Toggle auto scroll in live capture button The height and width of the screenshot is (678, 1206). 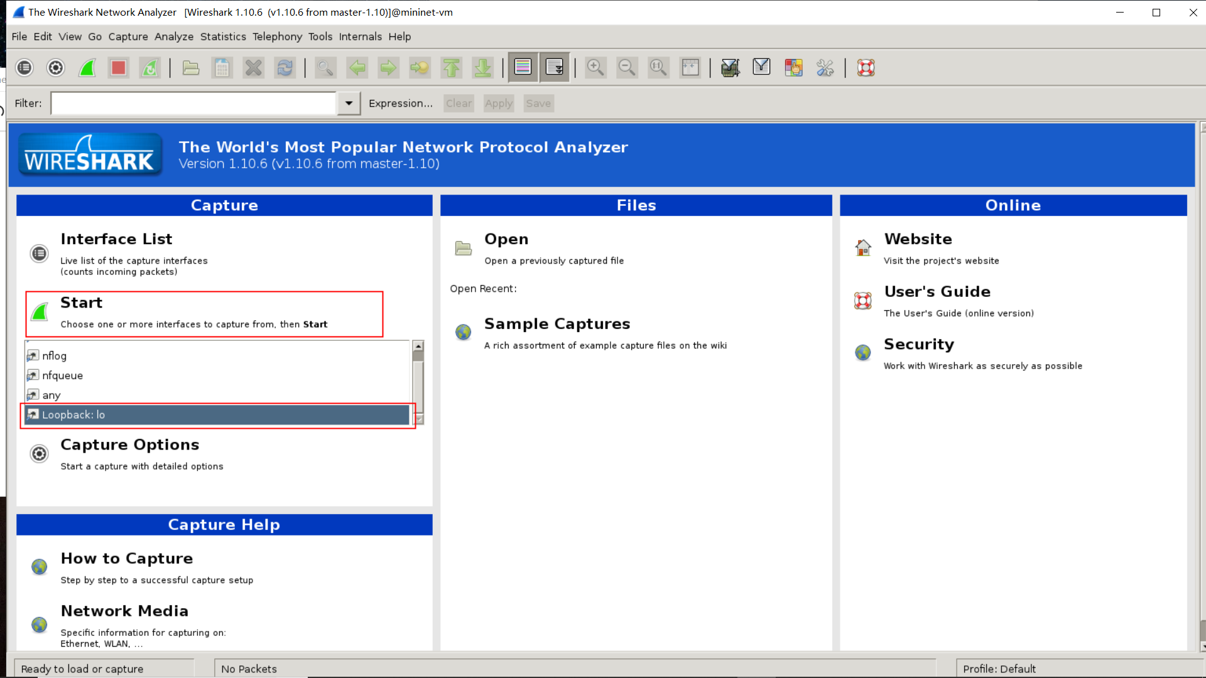point(555,67)
